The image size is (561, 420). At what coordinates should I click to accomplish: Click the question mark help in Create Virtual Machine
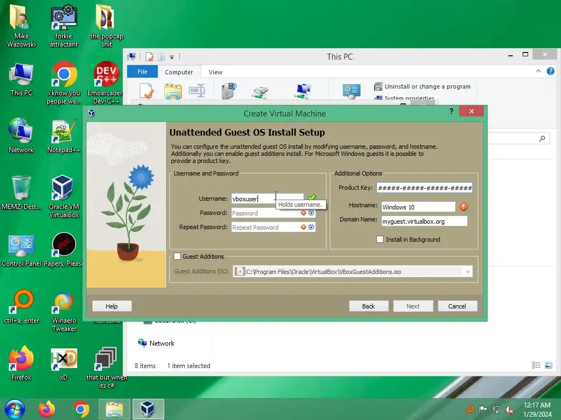[451, 112]
